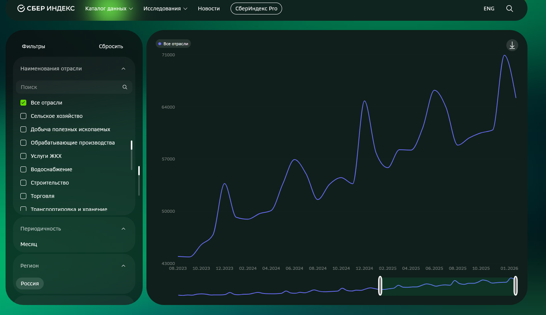The height and width of the screenshot is (315, 546).
Task: Select the 'Торговля' checkbox
Action: 23,196
